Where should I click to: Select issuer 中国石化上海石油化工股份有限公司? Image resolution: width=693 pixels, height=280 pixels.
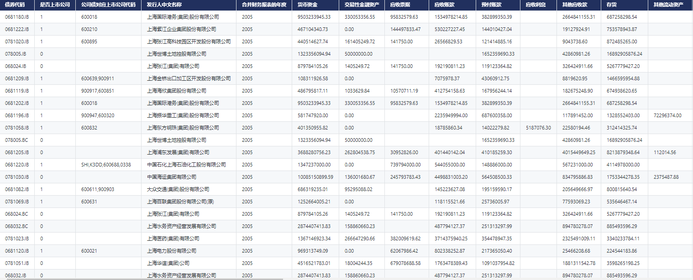tap(187, 165)
